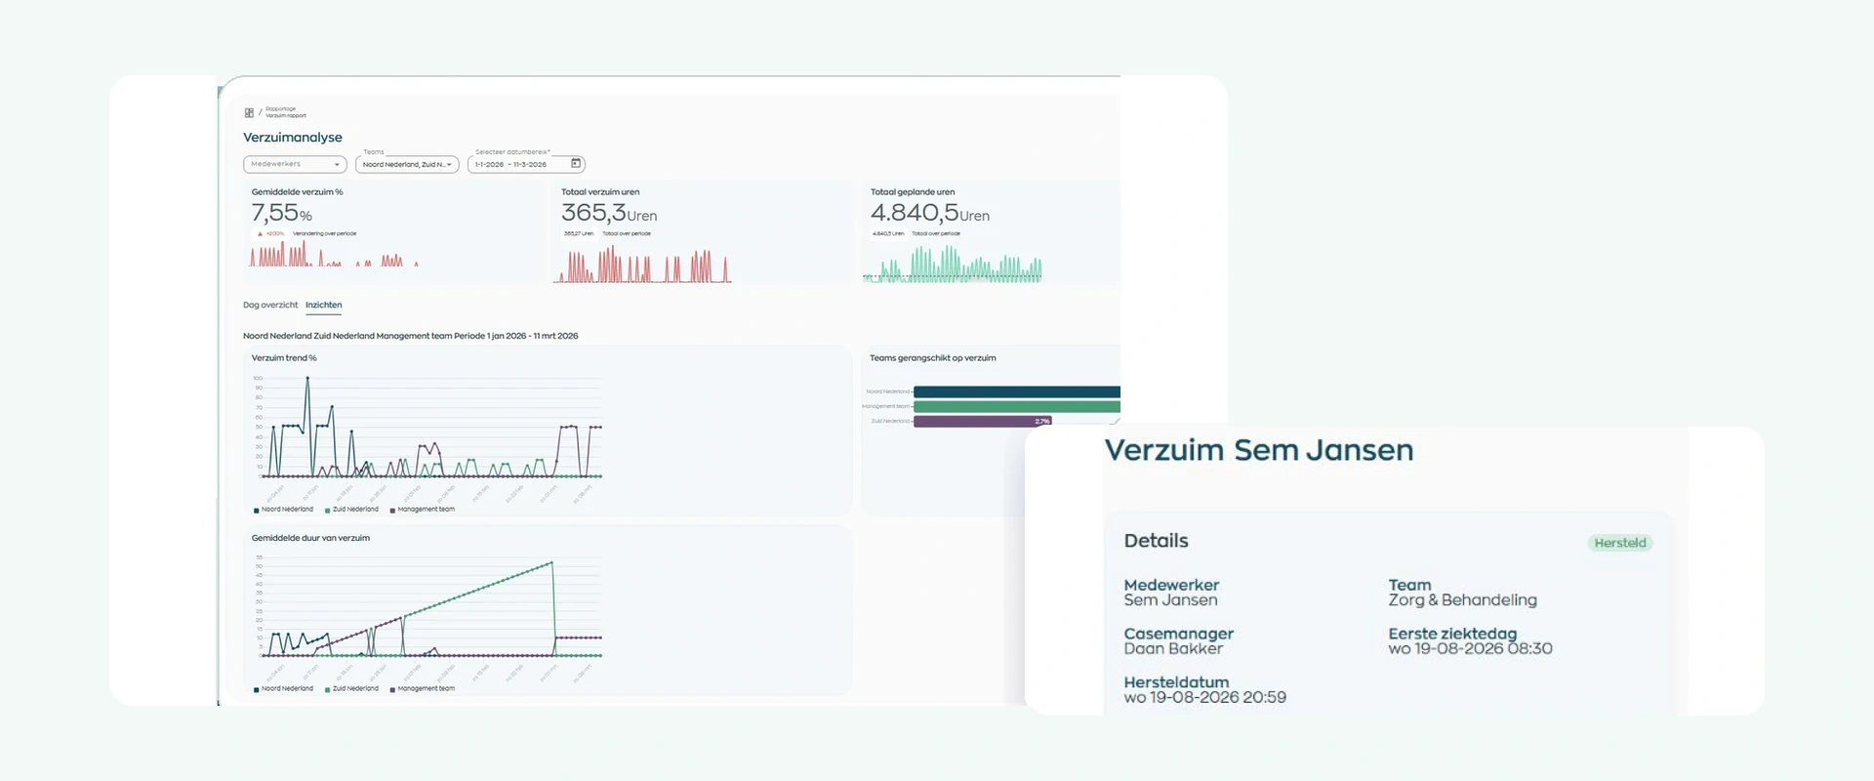This screenshot has height=781, width=1874.
Task: Click the 4.840,5 Uren planned hours value
Action: (930, 213)
